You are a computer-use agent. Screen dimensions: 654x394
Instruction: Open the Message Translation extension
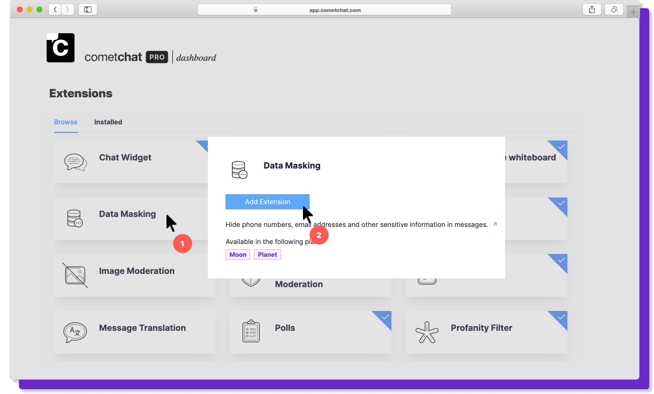tap(135, 332)
